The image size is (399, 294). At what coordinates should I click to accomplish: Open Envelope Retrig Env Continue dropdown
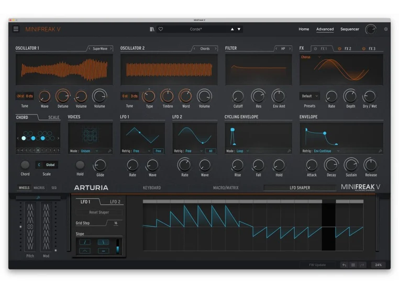coord(326,151)
